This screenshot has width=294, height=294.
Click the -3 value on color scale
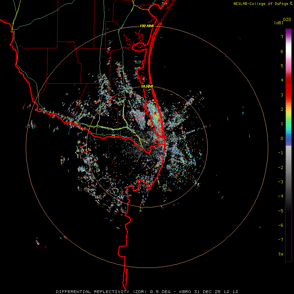(281, 182)
